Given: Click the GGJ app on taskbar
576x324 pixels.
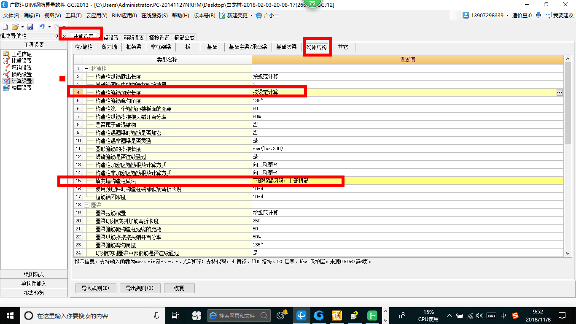Looking at the screenshot, I should point(301,315).
